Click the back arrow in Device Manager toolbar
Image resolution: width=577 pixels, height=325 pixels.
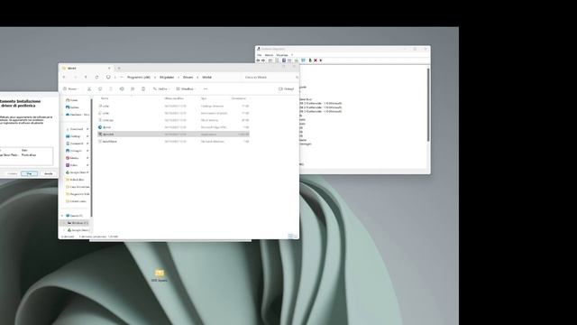pyautogui.click(x=258, y=60)
